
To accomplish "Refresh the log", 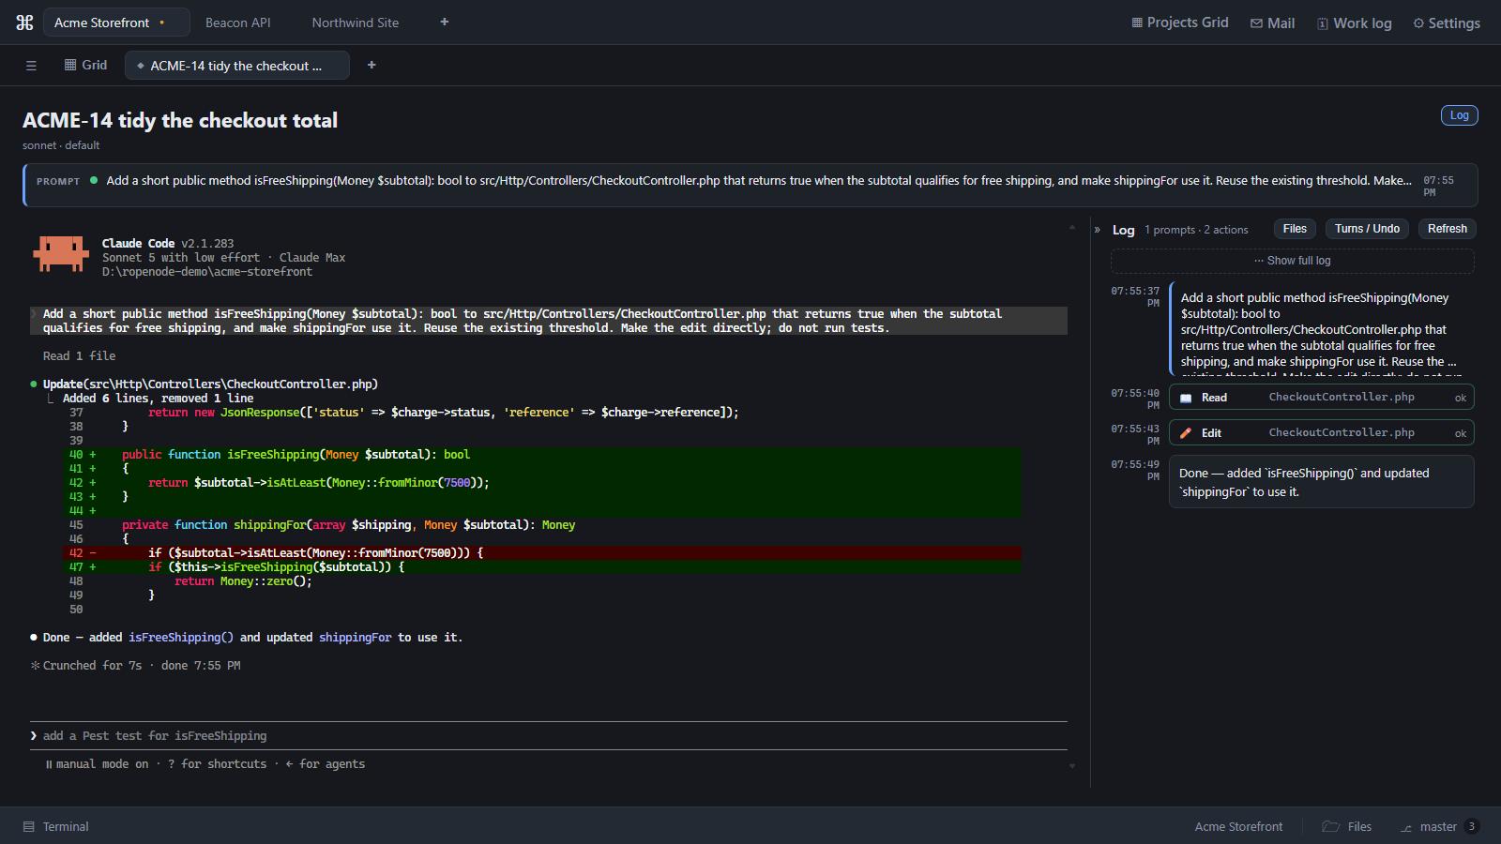I will tap(1447, 229).
